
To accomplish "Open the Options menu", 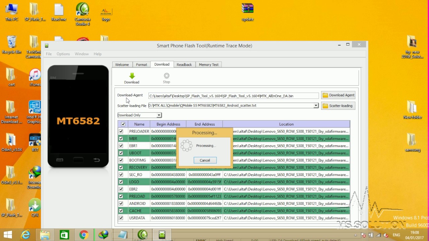I will coord(63,54).
